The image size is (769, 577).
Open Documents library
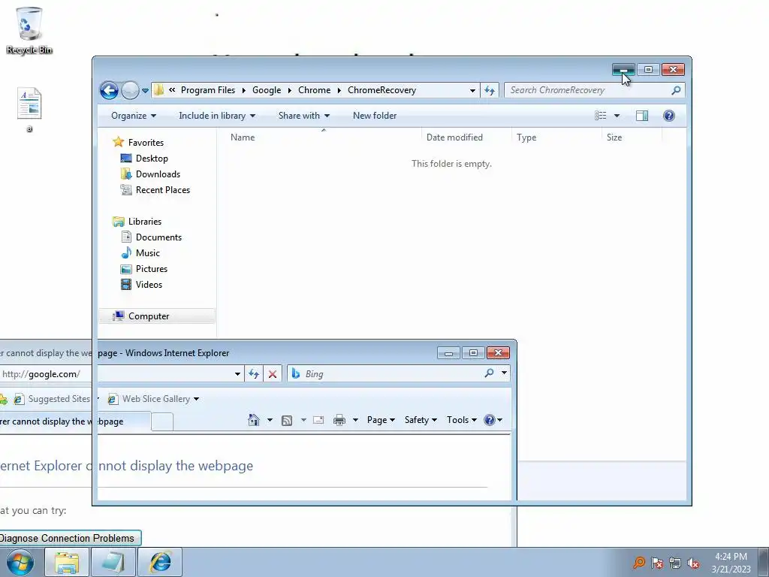tap(158, 237)
